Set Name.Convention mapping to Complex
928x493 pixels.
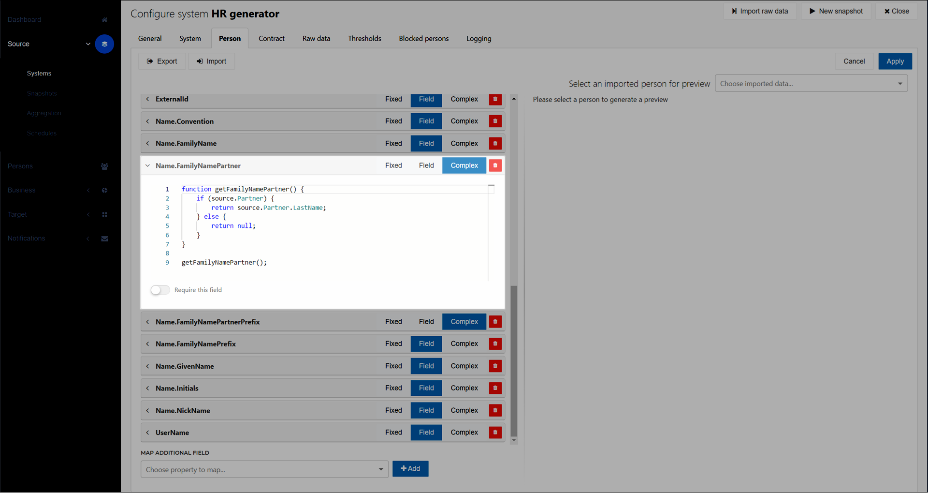coord(464,121)
